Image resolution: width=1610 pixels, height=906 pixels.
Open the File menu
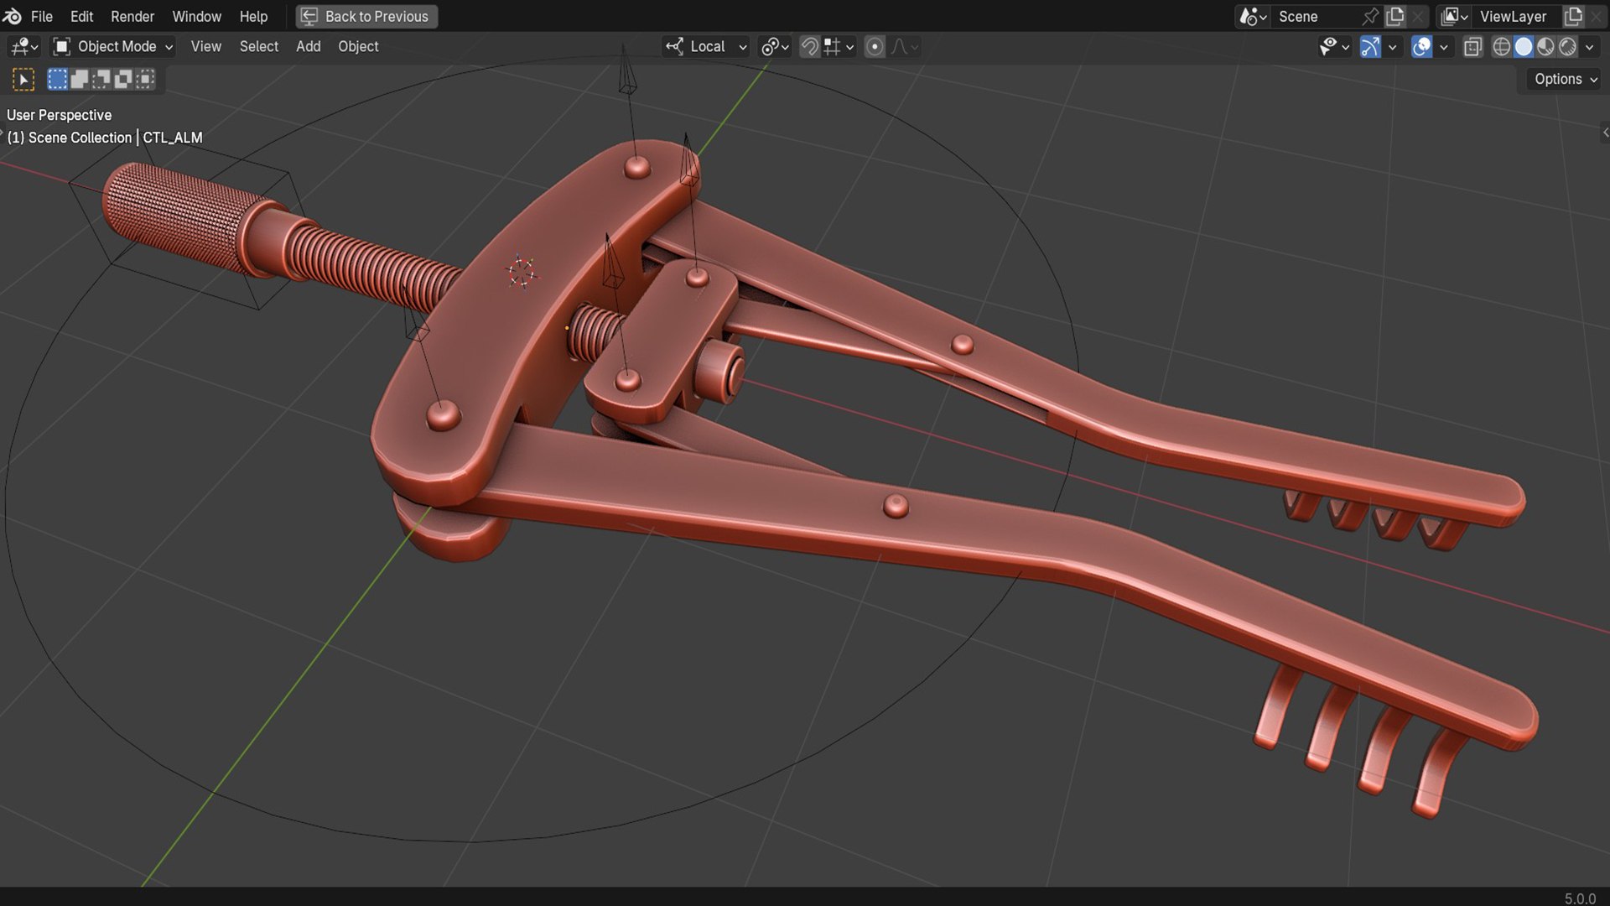[x=41, y=16]
